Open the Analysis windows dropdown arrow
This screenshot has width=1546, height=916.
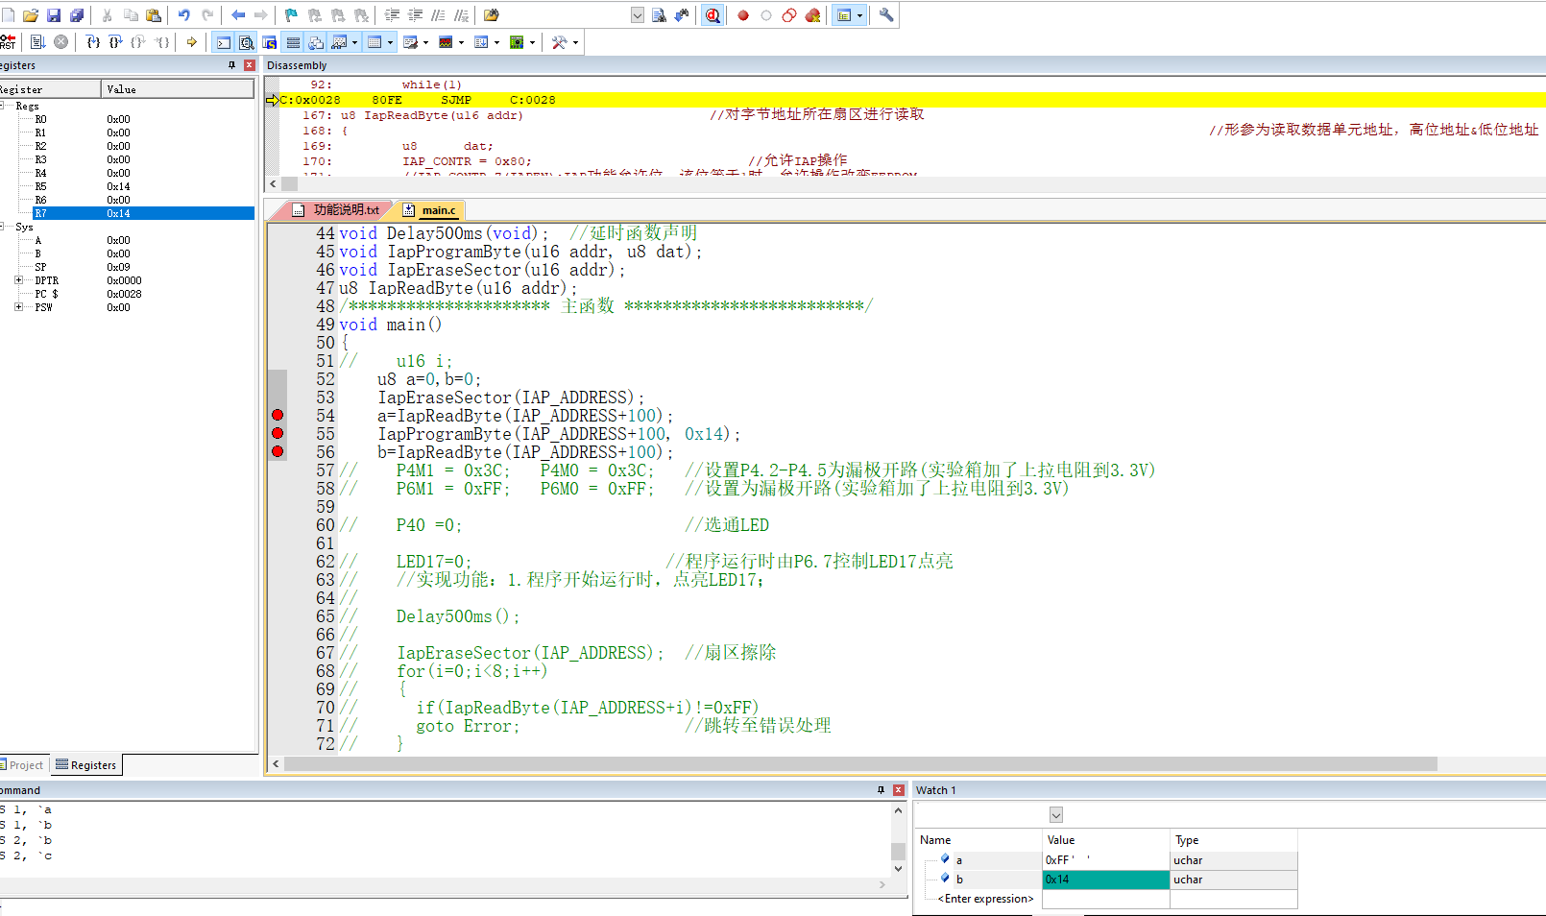(461, 42)
